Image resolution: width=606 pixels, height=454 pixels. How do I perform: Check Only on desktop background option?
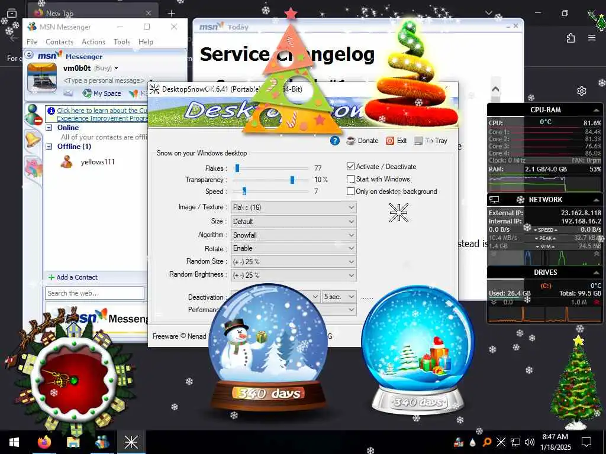350,191
